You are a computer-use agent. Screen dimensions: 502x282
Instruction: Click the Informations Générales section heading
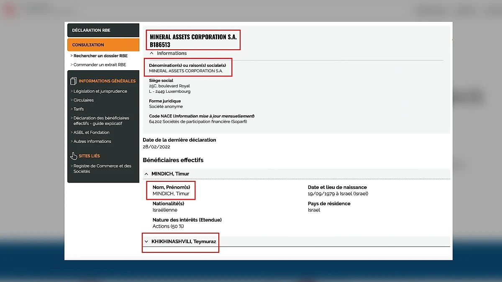(x=107, y=81)
